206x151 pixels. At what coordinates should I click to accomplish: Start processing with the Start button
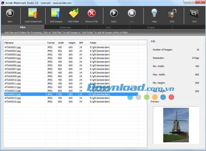tap(114, 13)
